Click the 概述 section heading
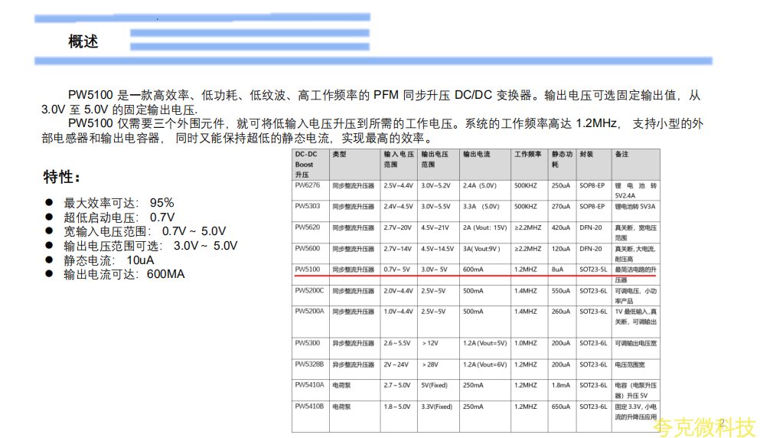Viewport: 760px width, 438px height. click(x=83, y=41)
